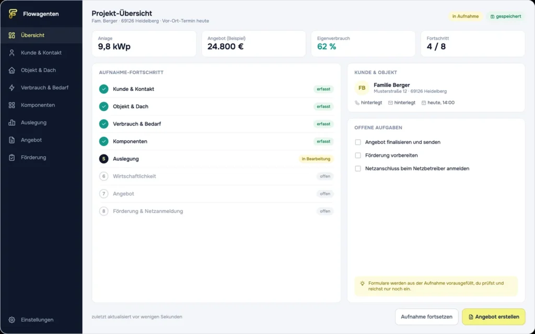This screenshot has height=334, width=535.
Task: Click 'heute, 14:00' appointment text
Action: point(441,103)
